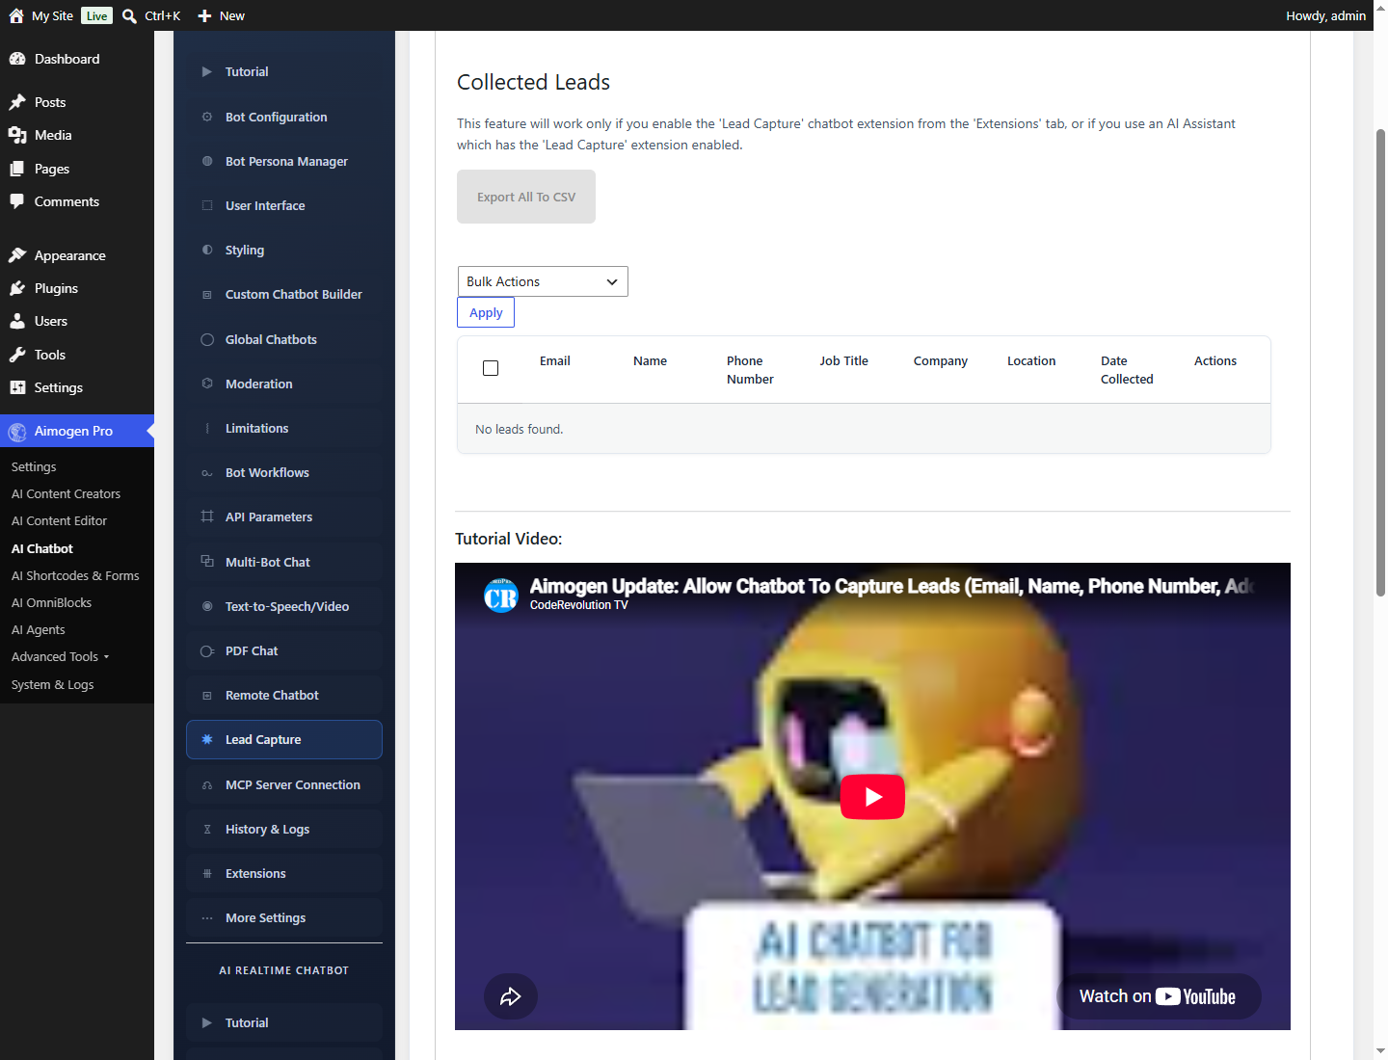Click the video share arrow icon

point(511,996)
